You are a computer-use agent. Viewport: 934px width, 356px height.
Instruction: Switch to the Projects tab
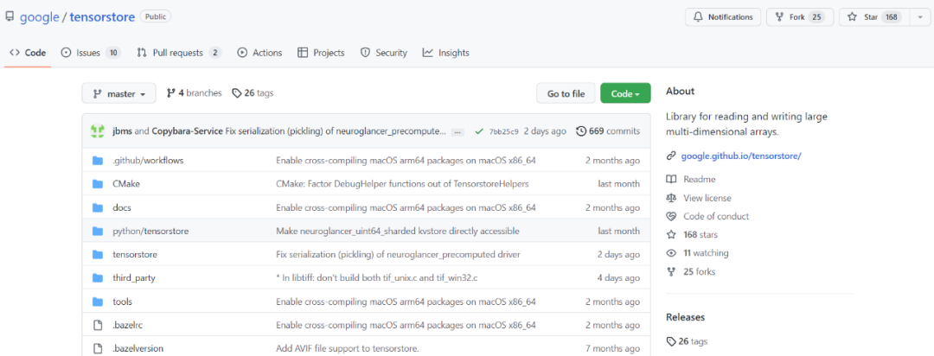tap(321, 53)
